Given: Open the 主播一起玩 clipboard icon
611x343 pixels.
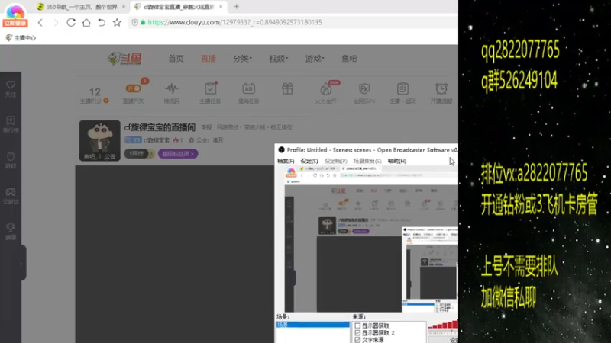Looking at the screenshot, I should point(402,88).
